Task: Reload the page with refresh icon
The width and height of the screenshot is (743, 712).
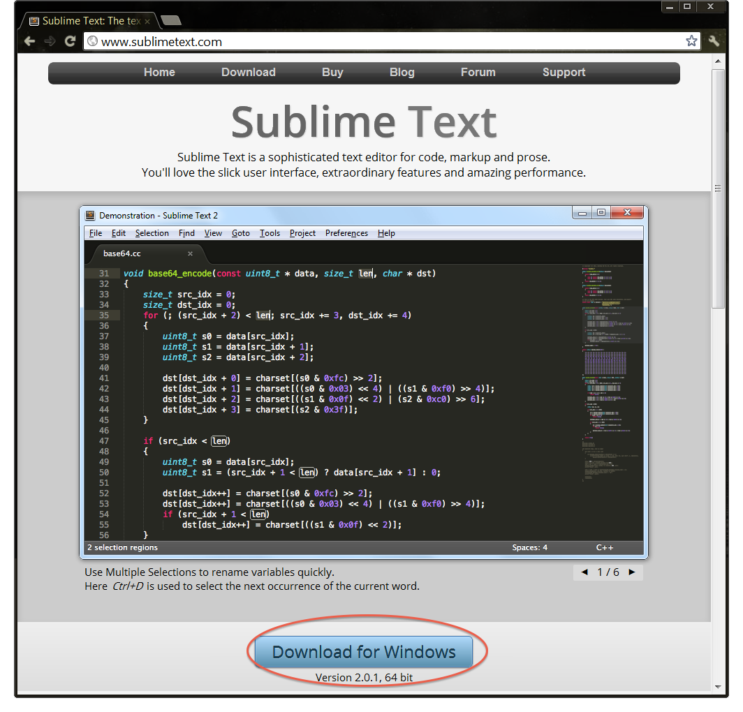Action: pyautogui.click(x=70, y=41)
